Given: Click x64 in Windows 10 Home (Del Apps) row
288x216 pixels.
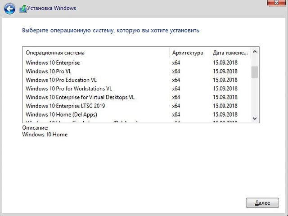Looking at the screenshot, I should click(x=176, y=114).
